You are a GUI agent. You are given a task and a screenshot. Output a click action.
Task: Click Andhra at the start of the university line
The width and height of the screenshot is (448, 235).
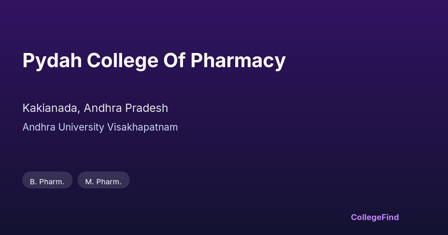[37, 127]
